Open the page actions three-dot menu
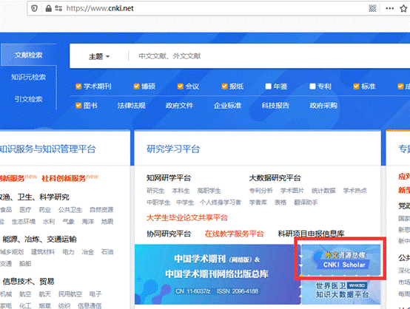The image size is (410, 309). tap(389, 8)
